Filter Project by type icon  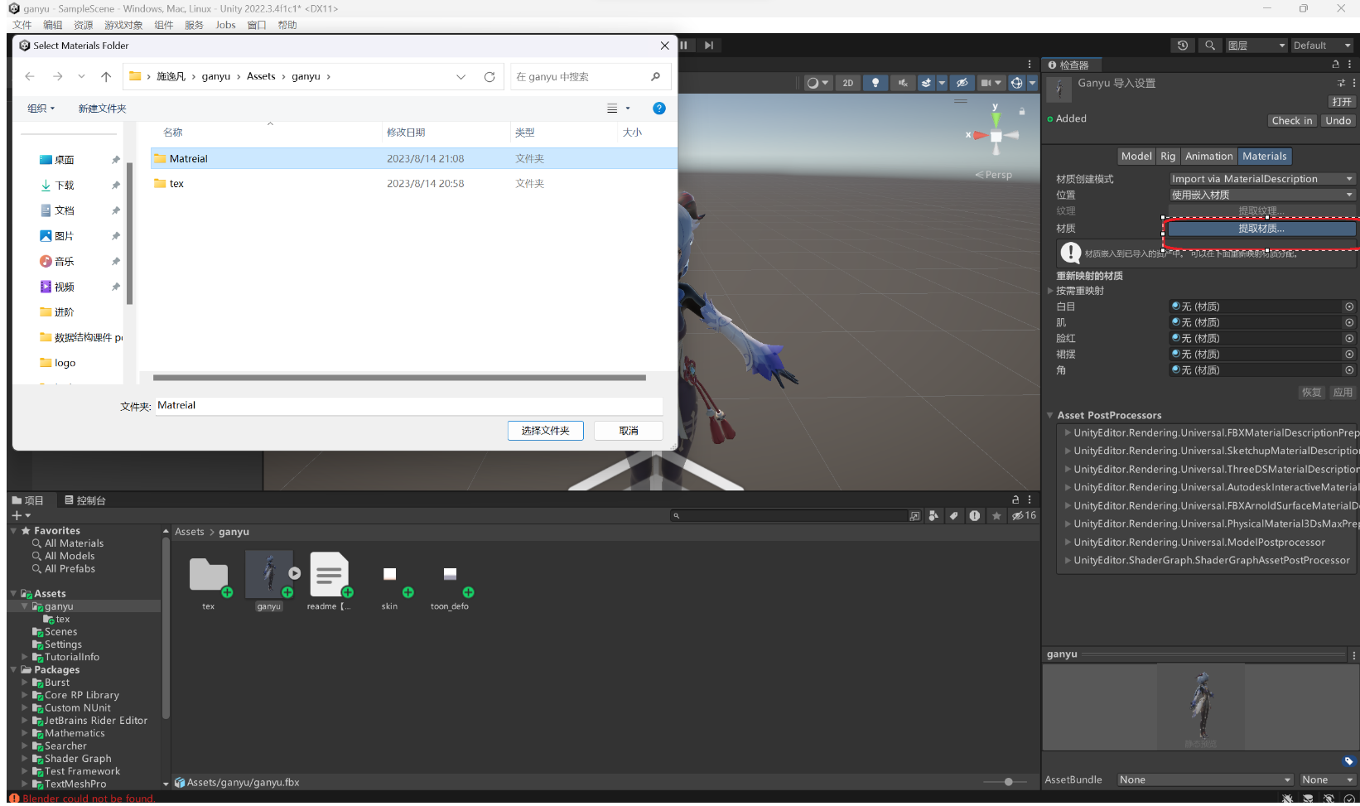(x=934, y=515)
